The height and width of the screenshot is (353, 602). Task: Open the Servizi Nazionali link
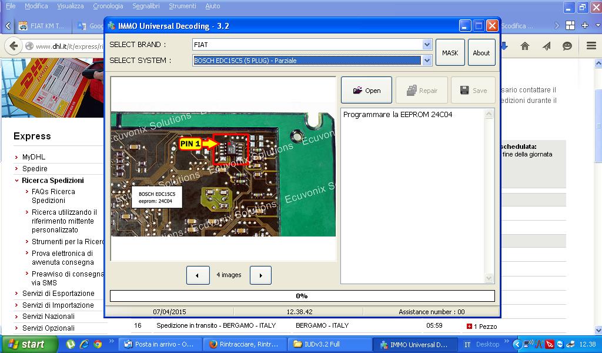48,317
